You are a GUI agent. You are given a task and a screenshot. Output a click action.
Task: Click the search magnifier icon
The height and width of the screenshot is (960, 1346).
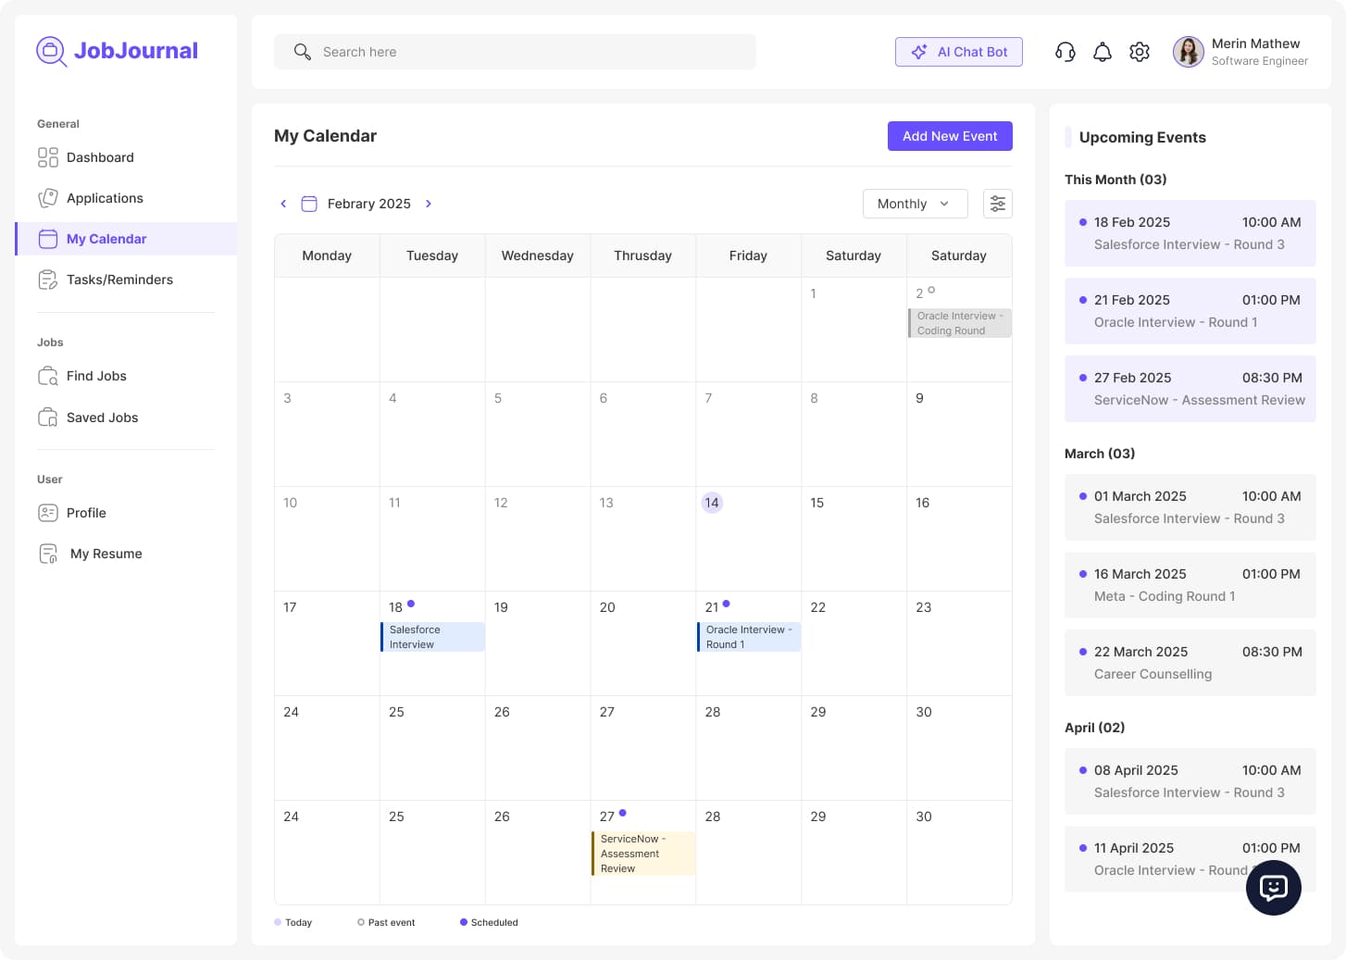point(302,52)
